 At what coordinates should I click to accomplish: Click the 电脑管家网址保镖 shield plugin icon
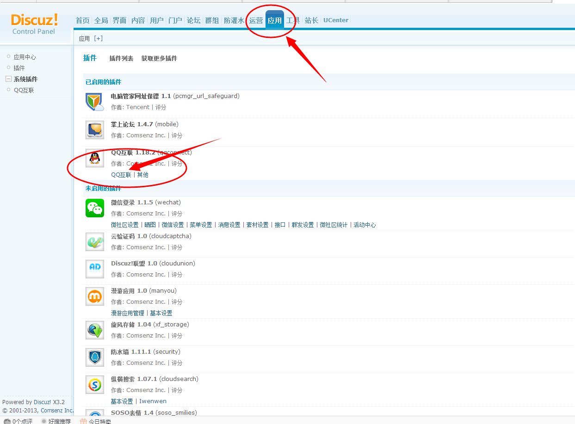(x=95, y=102)
